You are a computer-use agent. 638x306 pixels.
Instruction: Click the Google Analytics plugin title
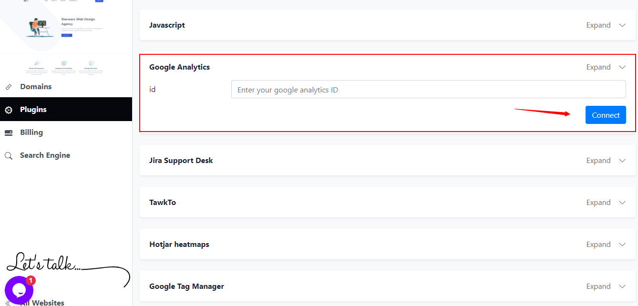coord(179,67)
